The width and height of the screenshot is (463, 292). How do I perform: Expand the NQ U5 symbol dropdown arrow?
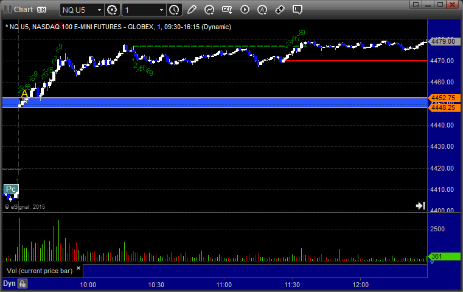[100, 10]
